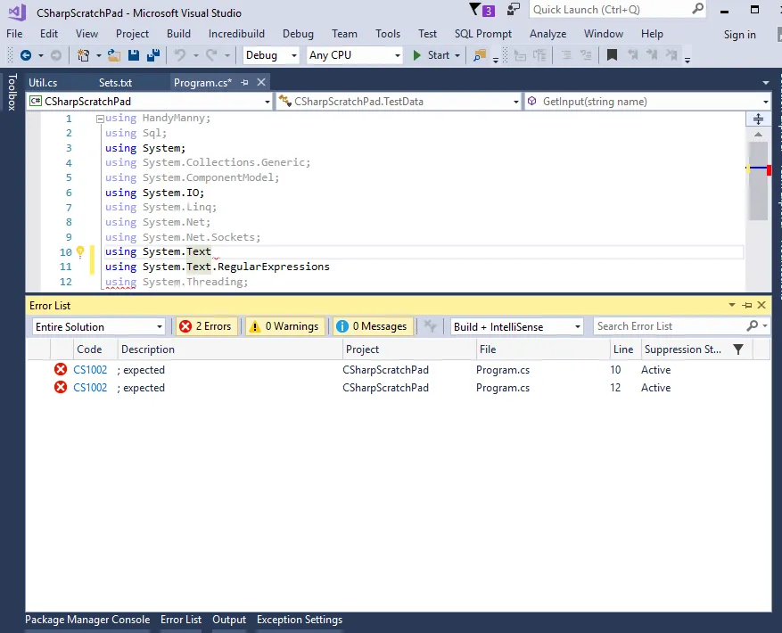Open the CSharpScratchPad project navigation dropdown
Image resolution: width=782 pixels, height=633 pixels.
click(268, 102)
